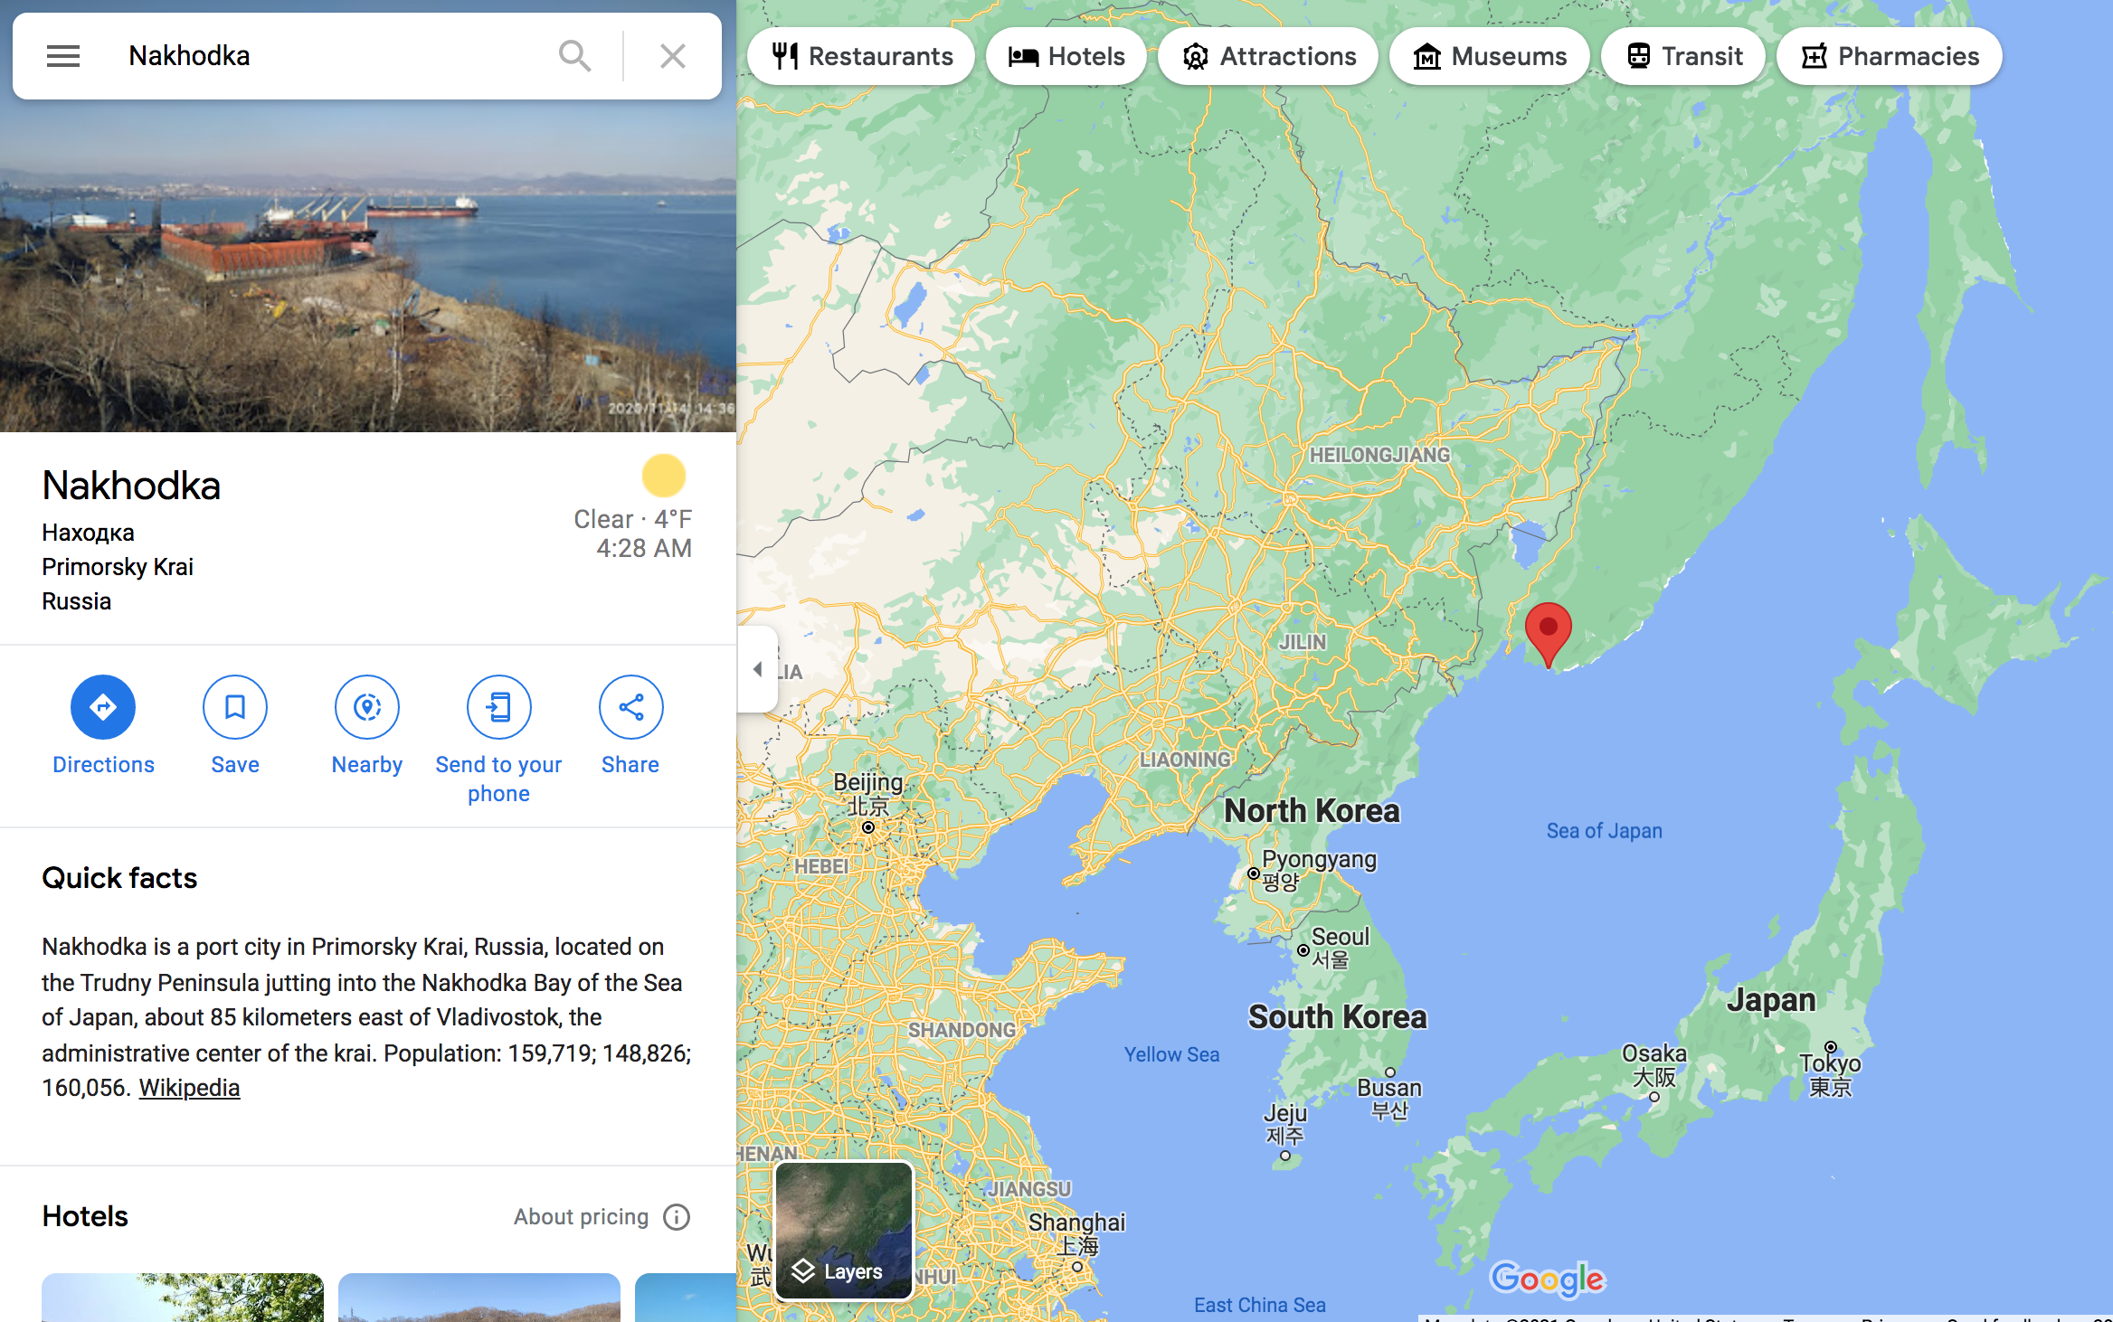The height and width of the screenshot is (1322, 2113).
Task: Filter map by Hotels
Action: click(x=1066, y=56)
